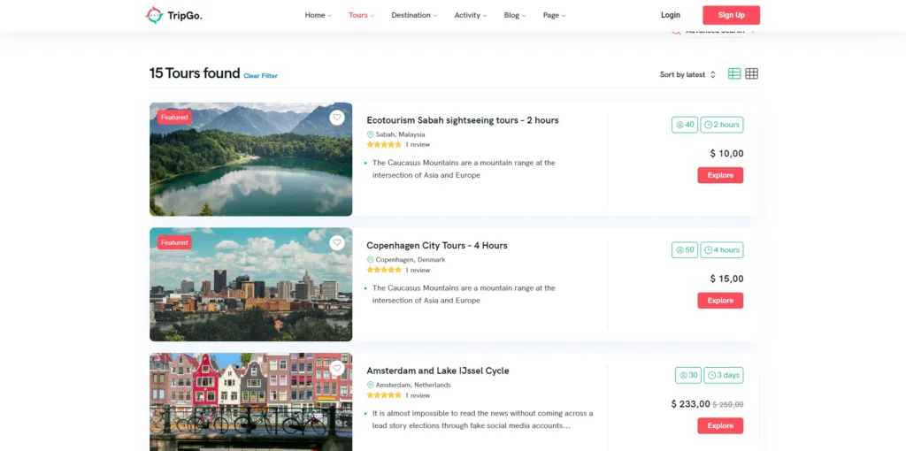Click the Sign Up button

(731, 15)
